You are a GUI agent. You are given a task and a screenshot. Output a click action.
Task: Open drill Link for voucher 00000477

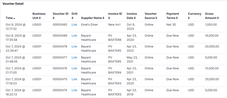coord(74,57)
